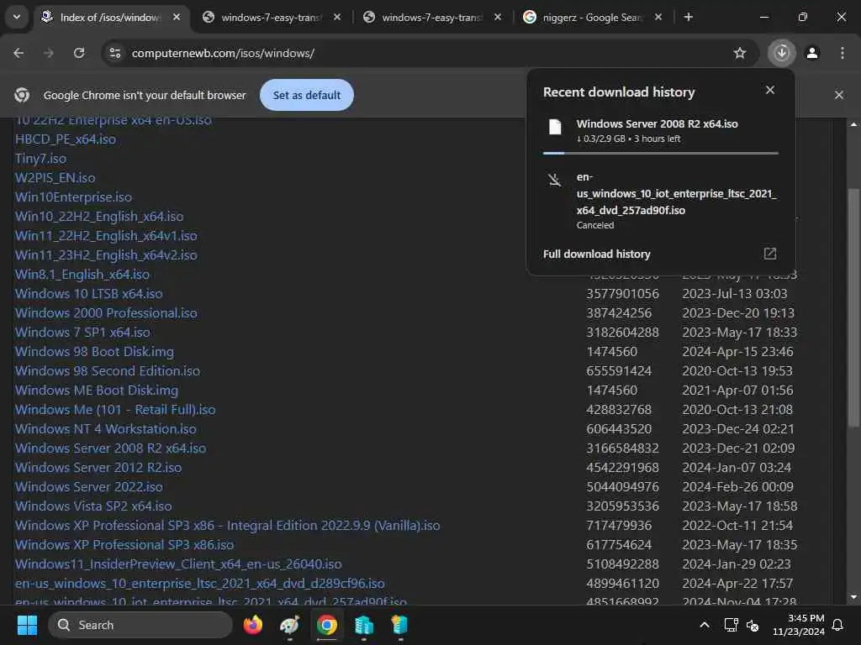Click Windows 98 Boot Disk.img
Viewport: 861px width, 645px height.
pos(94,352)
